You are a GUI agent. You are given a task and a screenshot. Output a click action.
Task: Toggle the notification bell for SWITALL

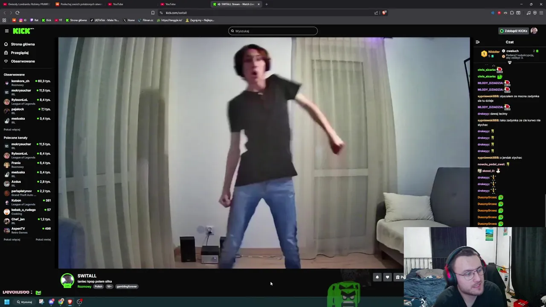[x=377, y=277]
